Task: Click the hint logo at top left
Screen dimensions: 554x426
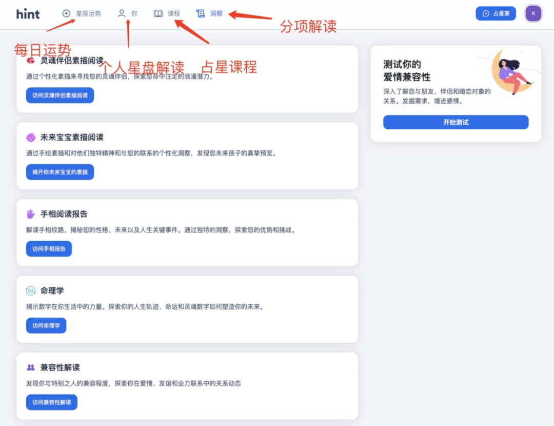Action: (x=28, y=14)
